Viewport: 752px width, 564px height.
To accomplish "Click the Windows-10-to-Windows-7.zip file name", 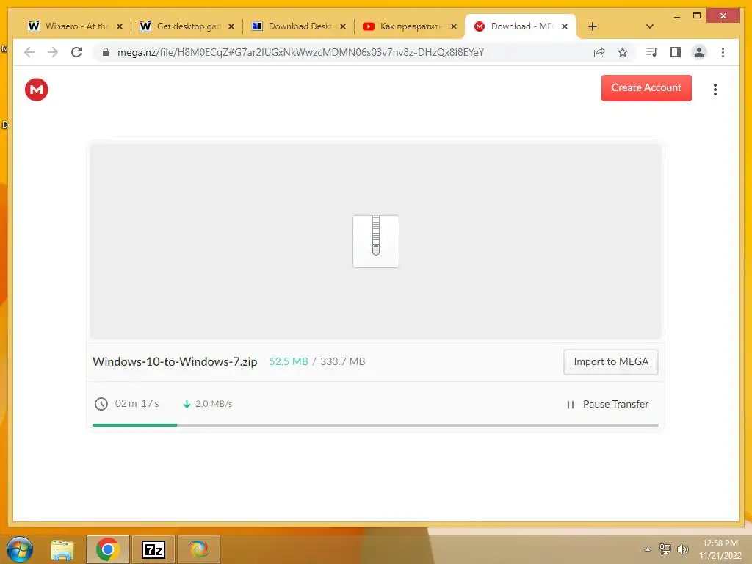I will pyautogui.click(x=175, y=361).
